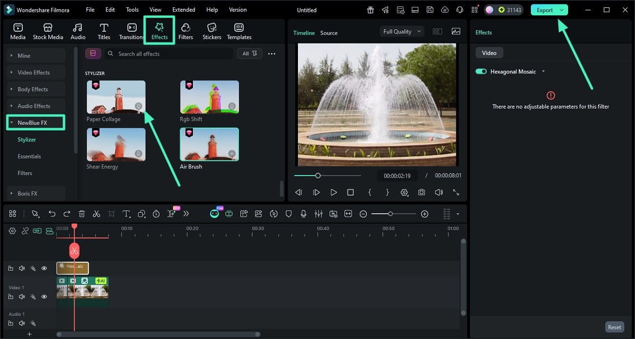Open the Extended menu

[x=184, y=10]
